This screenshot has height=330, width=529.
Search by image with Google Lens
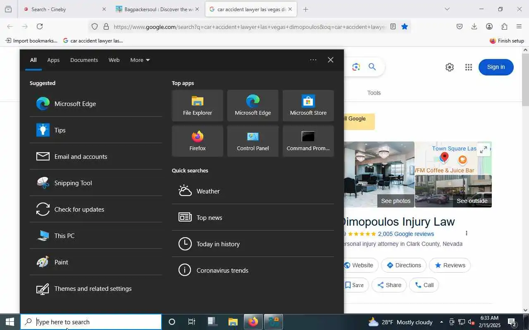click(x=356, y=67)
